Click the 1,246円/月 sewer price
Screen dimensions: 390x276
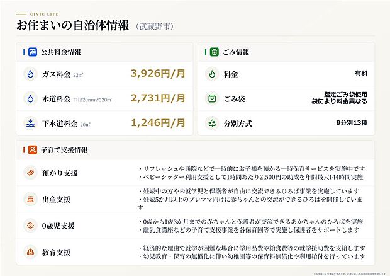point(158,123)
